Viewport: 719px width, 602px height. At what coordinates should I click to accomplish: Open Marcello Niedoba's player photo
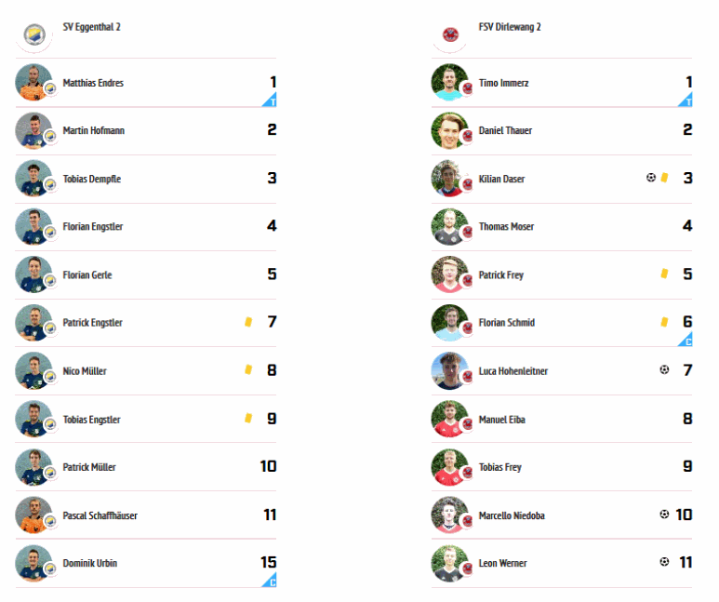pos(449,515)
